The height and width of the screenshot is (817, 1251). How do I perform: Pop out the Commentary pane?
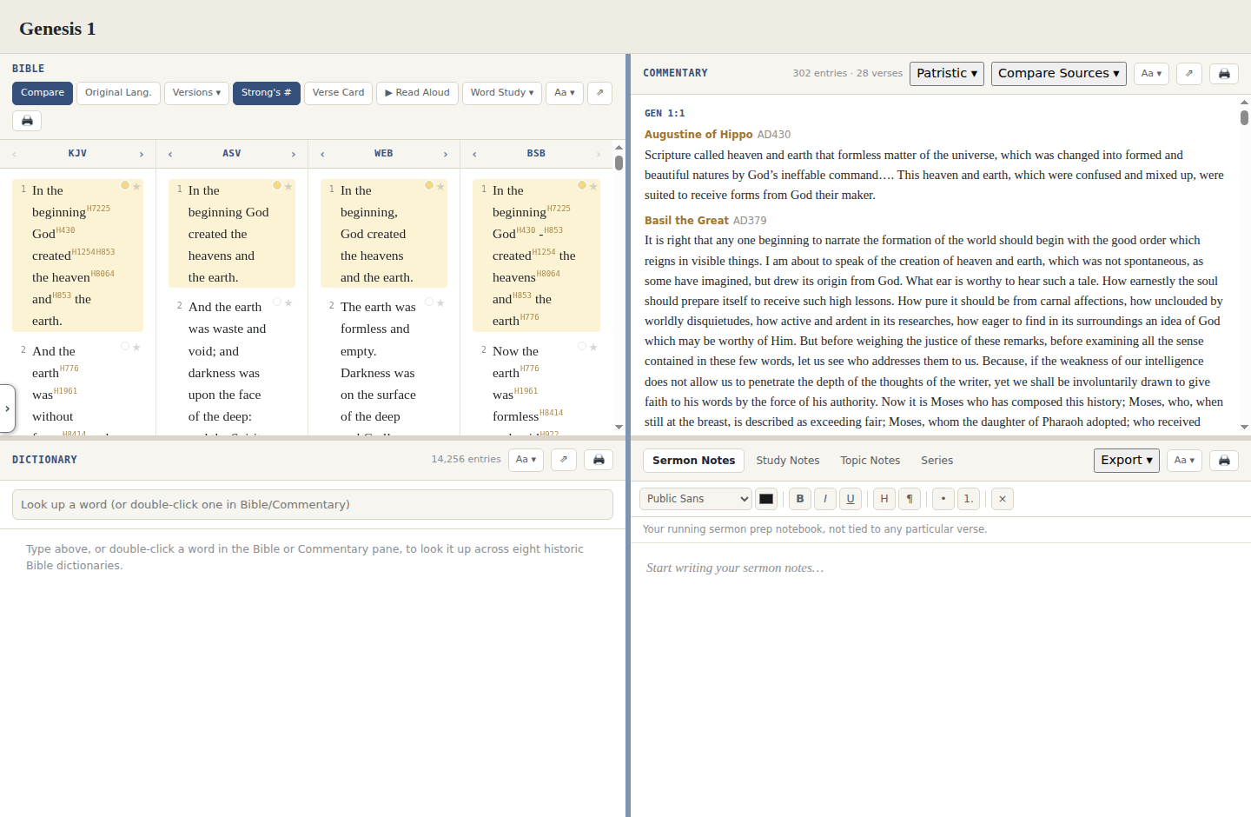(x=1189, y=74)
